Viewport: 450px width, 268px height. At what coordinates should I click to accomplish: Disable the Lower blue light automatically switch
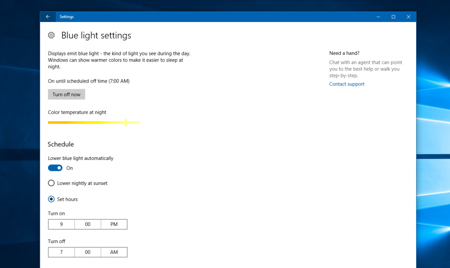55,168
